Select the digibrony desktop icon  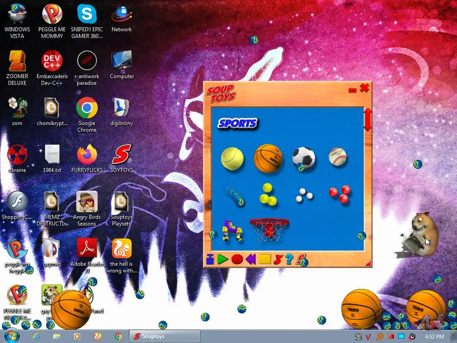(121, 112)
